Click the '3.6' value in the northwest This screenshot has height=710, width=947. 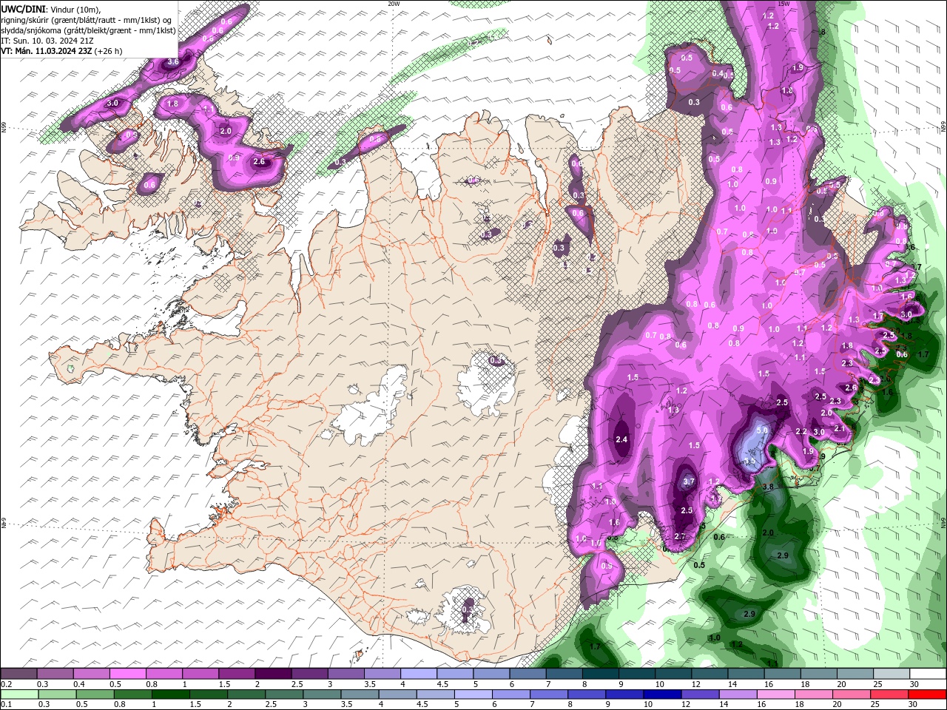click(x=173, y=62)
